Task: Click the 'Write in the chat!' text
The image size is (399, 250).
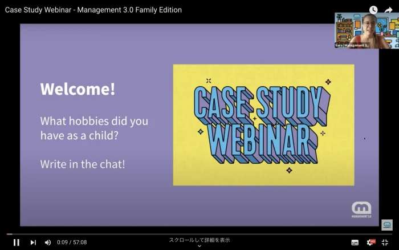Action: click(83, 164)
